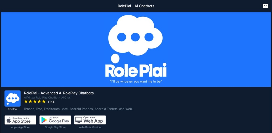The height and width of the screenshot is (133, 272).
Task: Click the RolePlai wordmark in banner
Action: [136, 70]
